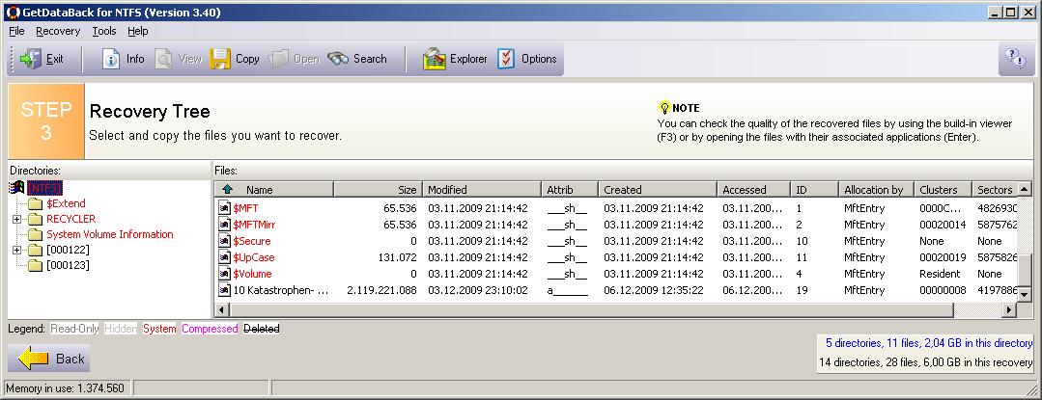Click the Read-Only legend label
This screenshot has height=400, width=1042.
click(74, 329)
